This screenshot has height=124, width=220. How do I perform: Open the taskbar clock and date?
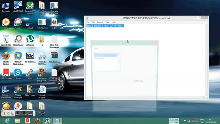(211, 121)
